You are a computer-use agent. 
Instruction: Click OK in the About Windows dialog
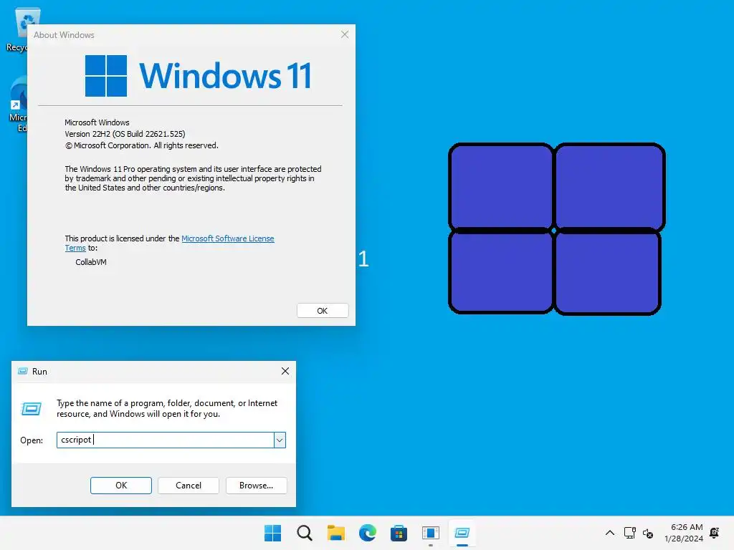[x=323, y=311]
